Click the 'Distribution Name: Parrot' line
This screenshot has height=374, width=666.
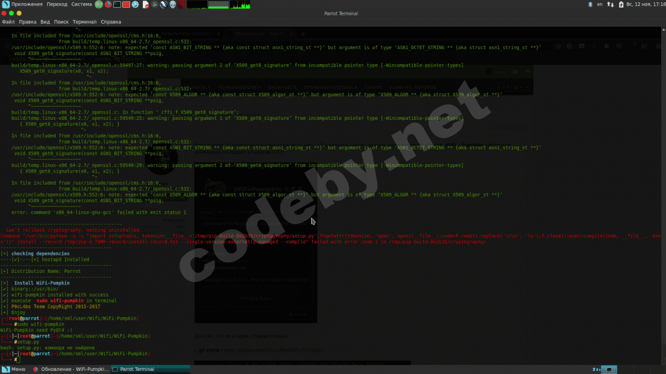pyautogui.click(x=41, y=271)
